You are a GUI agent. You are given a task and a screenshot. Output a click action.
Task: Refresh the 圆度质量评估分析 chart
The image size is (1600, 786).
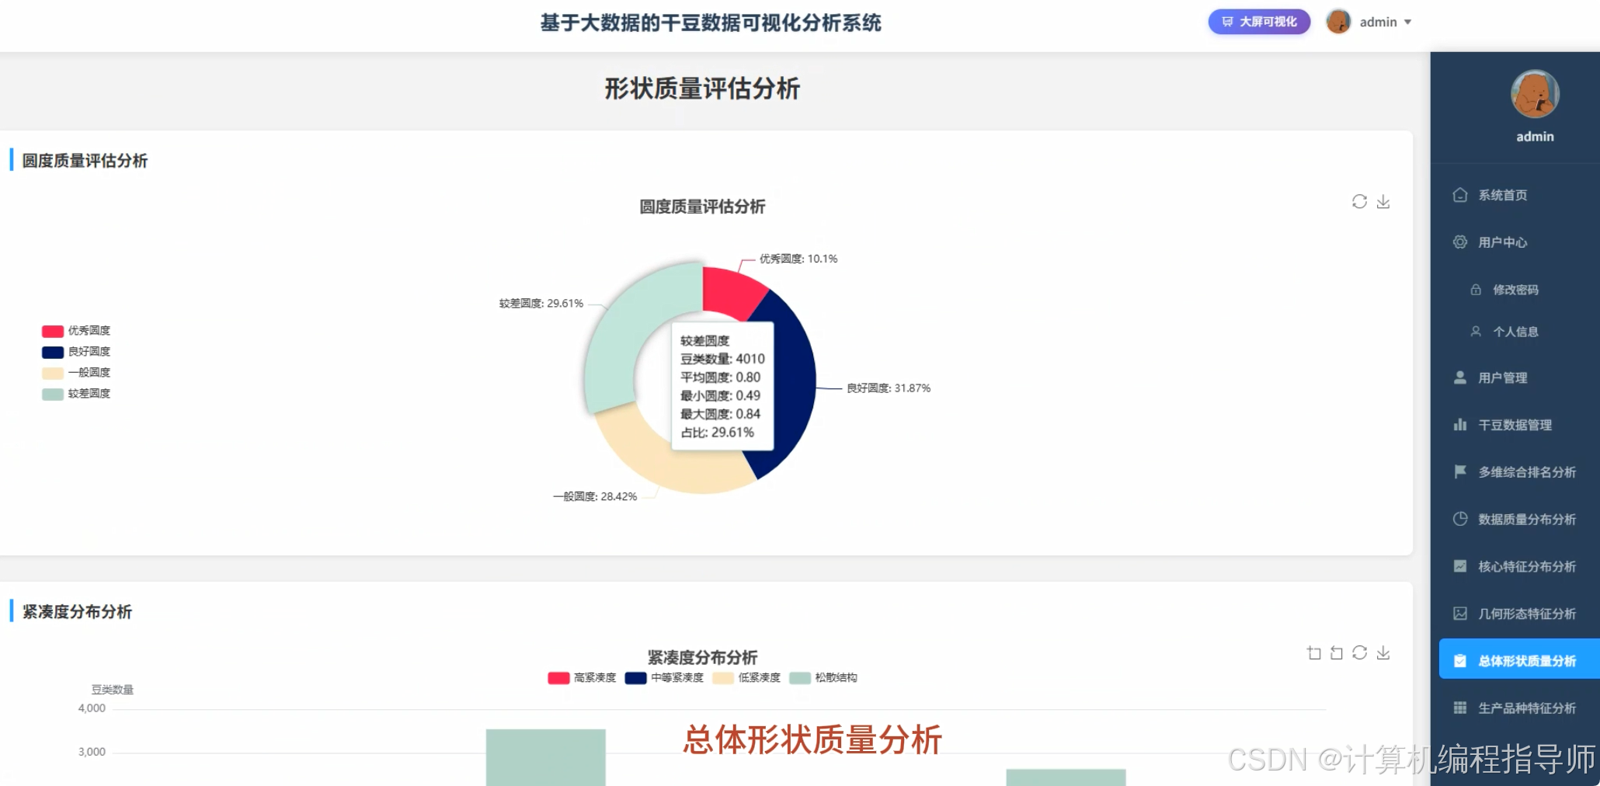[1359, 201]
